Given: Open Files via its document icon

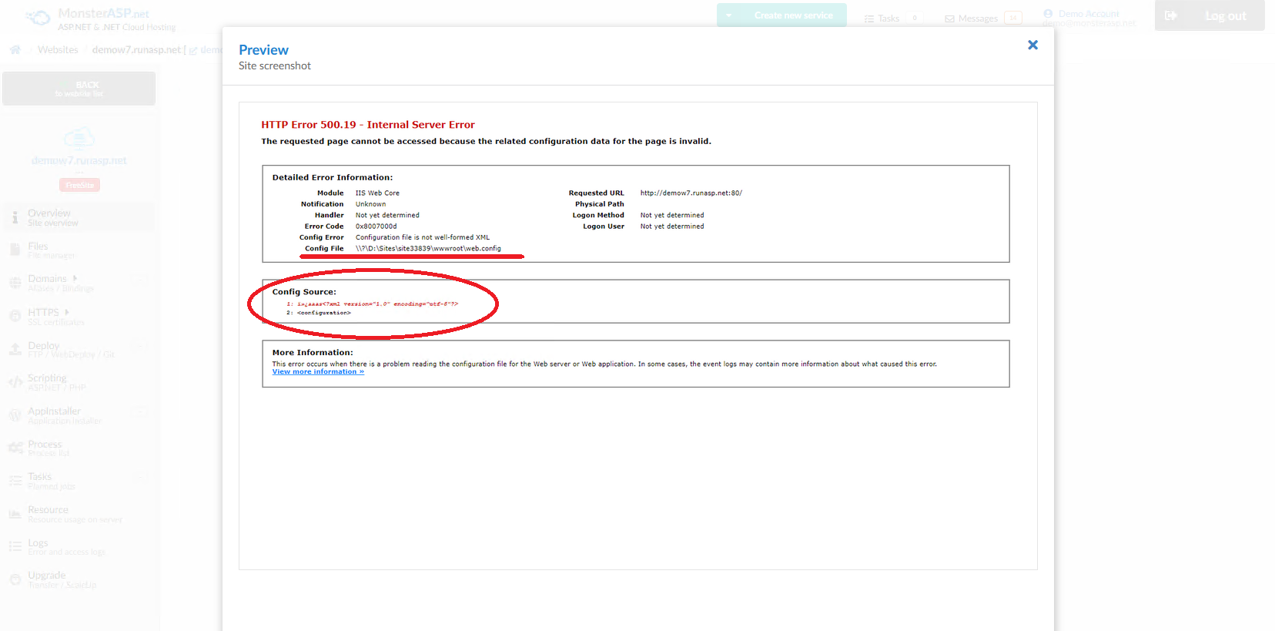Looking at the screenshot, I should click(15, 250).
